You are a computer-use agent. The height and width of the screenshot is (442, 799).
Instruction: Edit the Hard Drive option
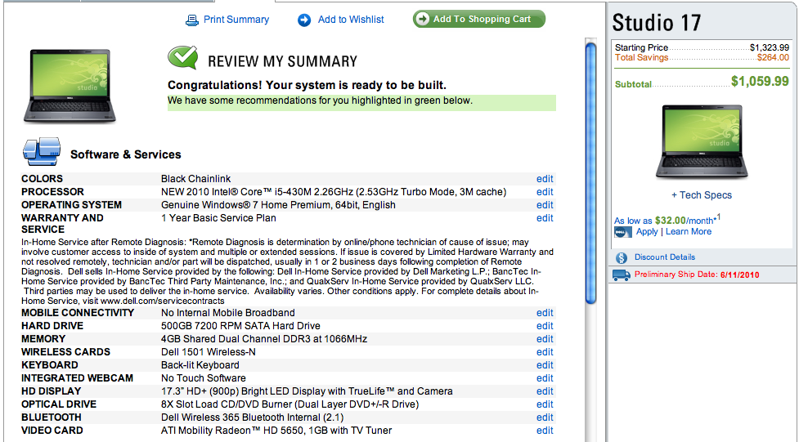point(544,326)
